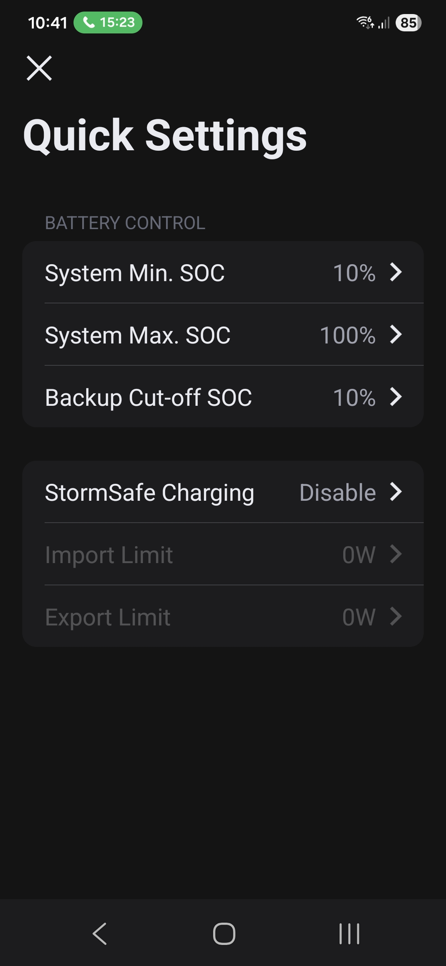Select the Export Limit 0W value
446x966 pixels.
pyautogui.click(x=358, y=617)
